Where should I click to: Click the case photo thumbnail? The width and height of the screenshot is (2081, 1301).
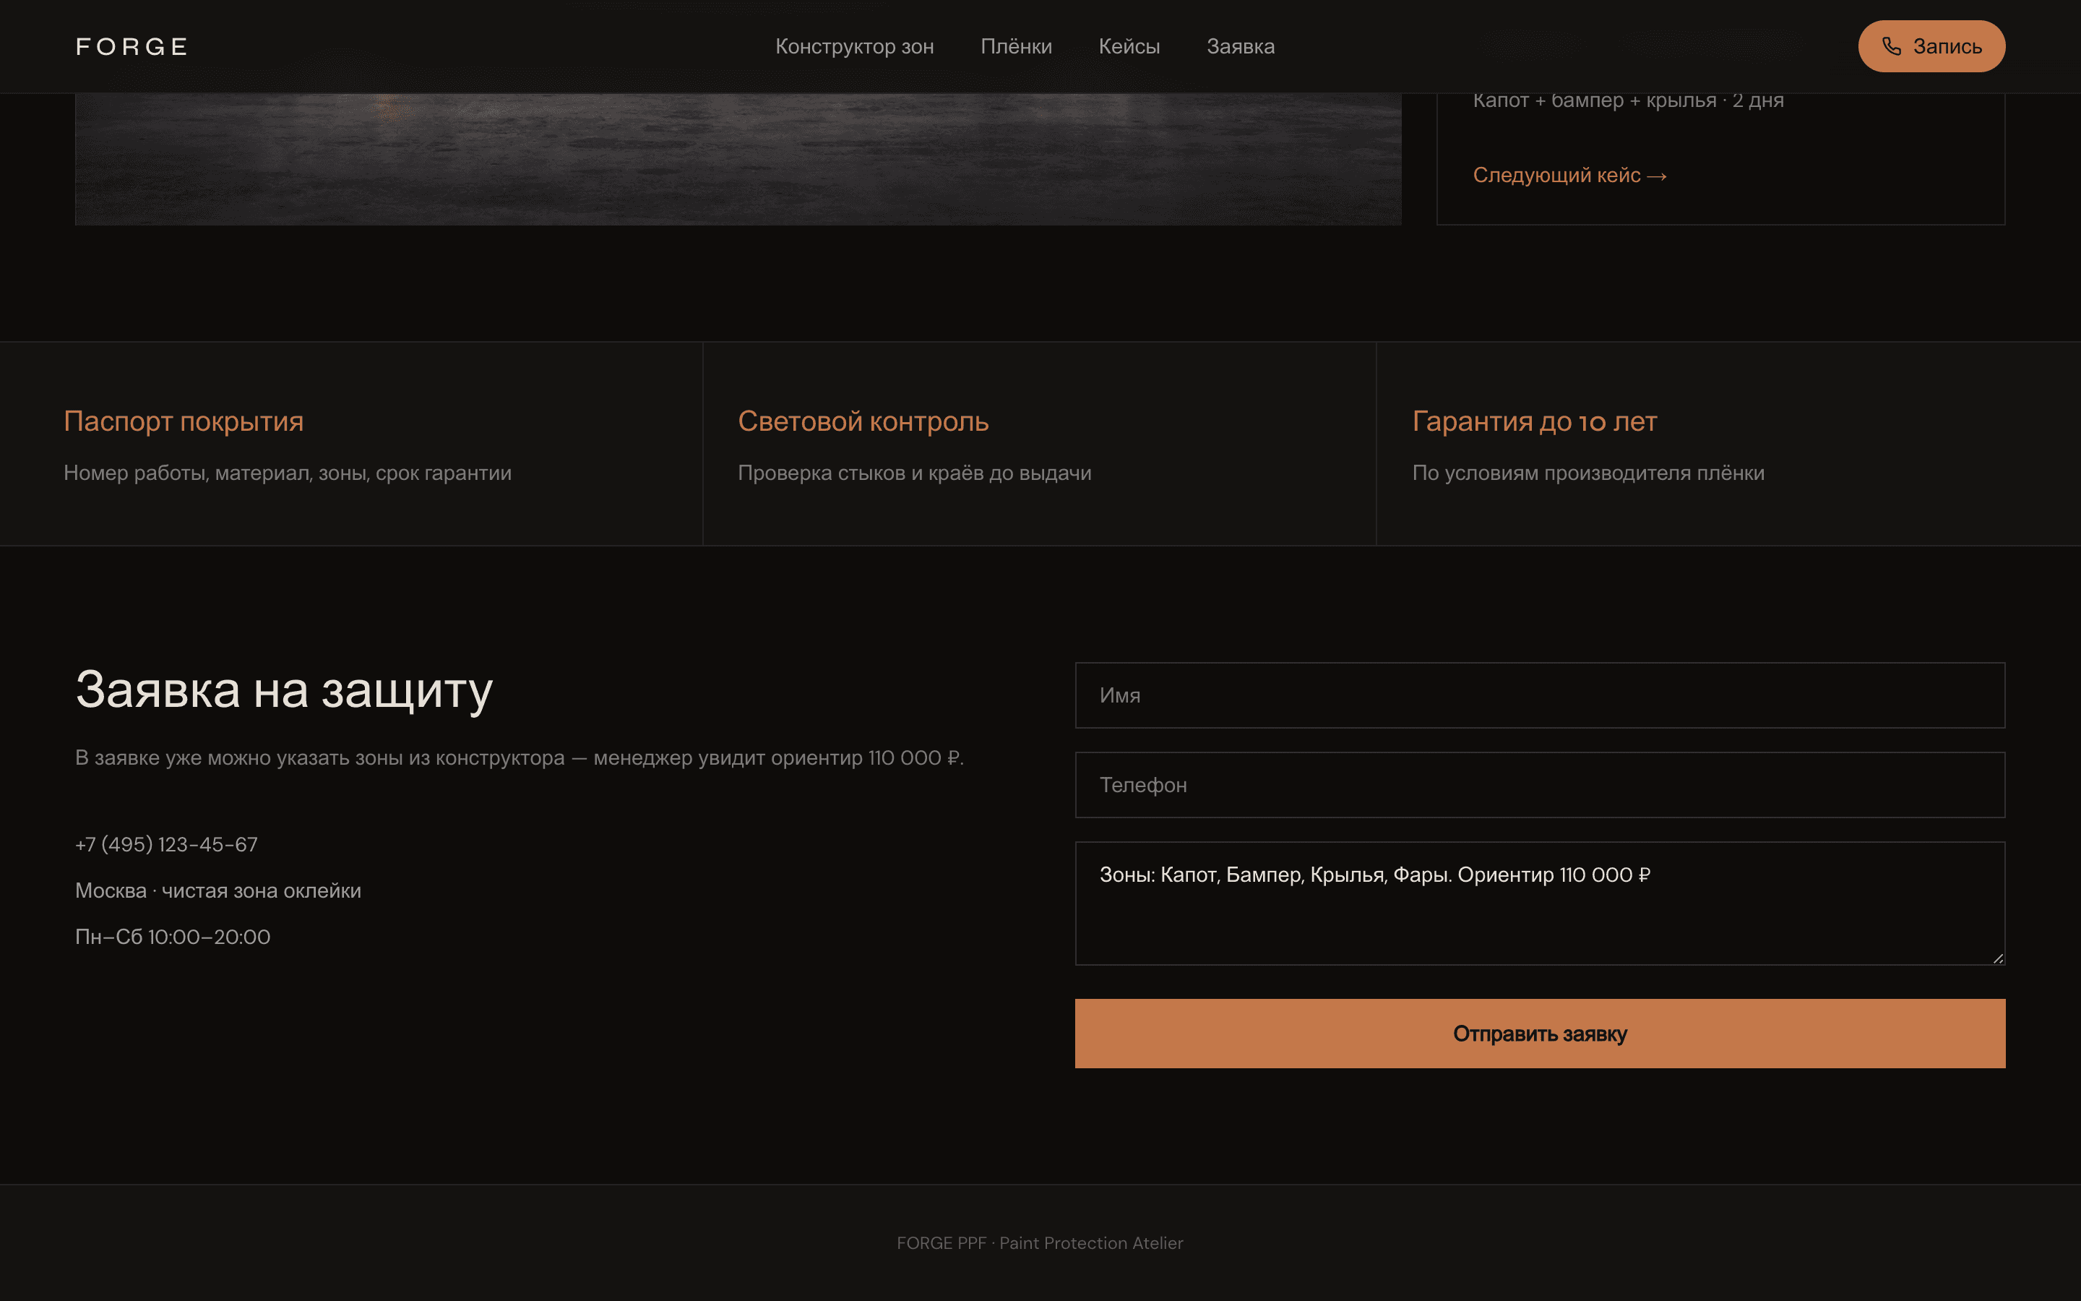(x=738, y=159)
